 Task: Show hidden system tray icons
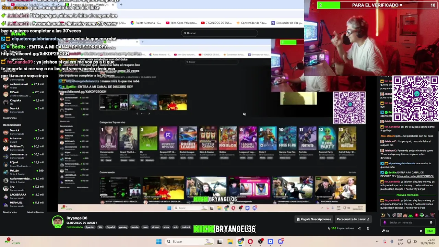pyautogui.click(x=377, y=242)
